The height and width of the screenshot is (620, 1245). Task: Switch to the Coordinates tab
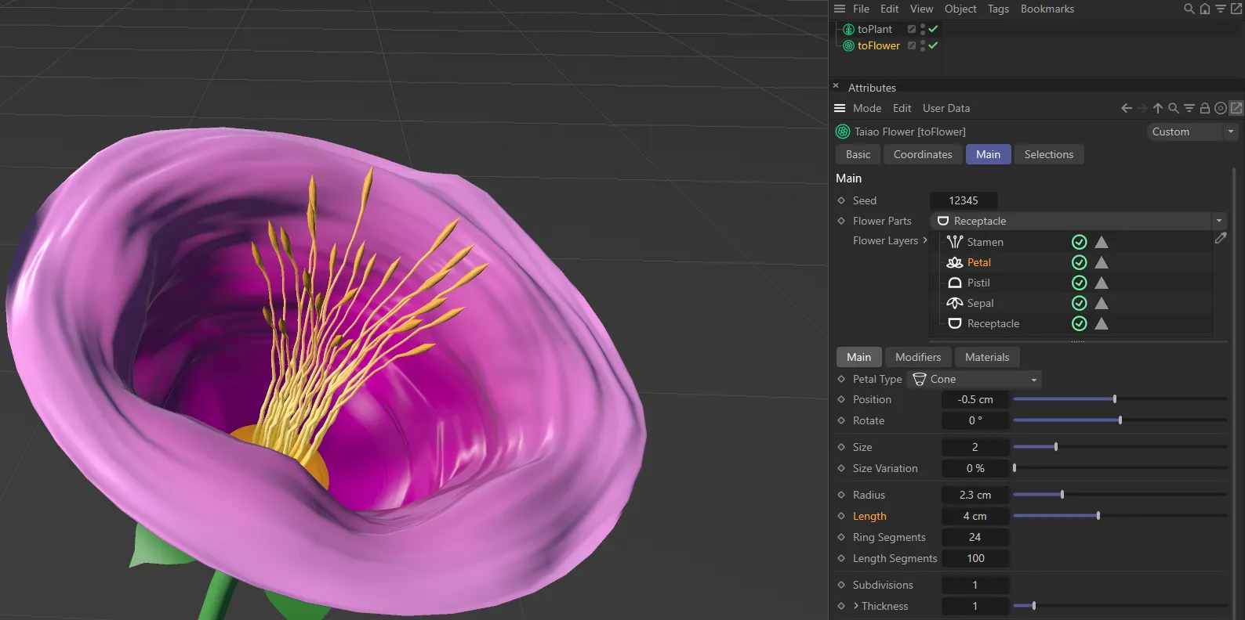(923, 154)
